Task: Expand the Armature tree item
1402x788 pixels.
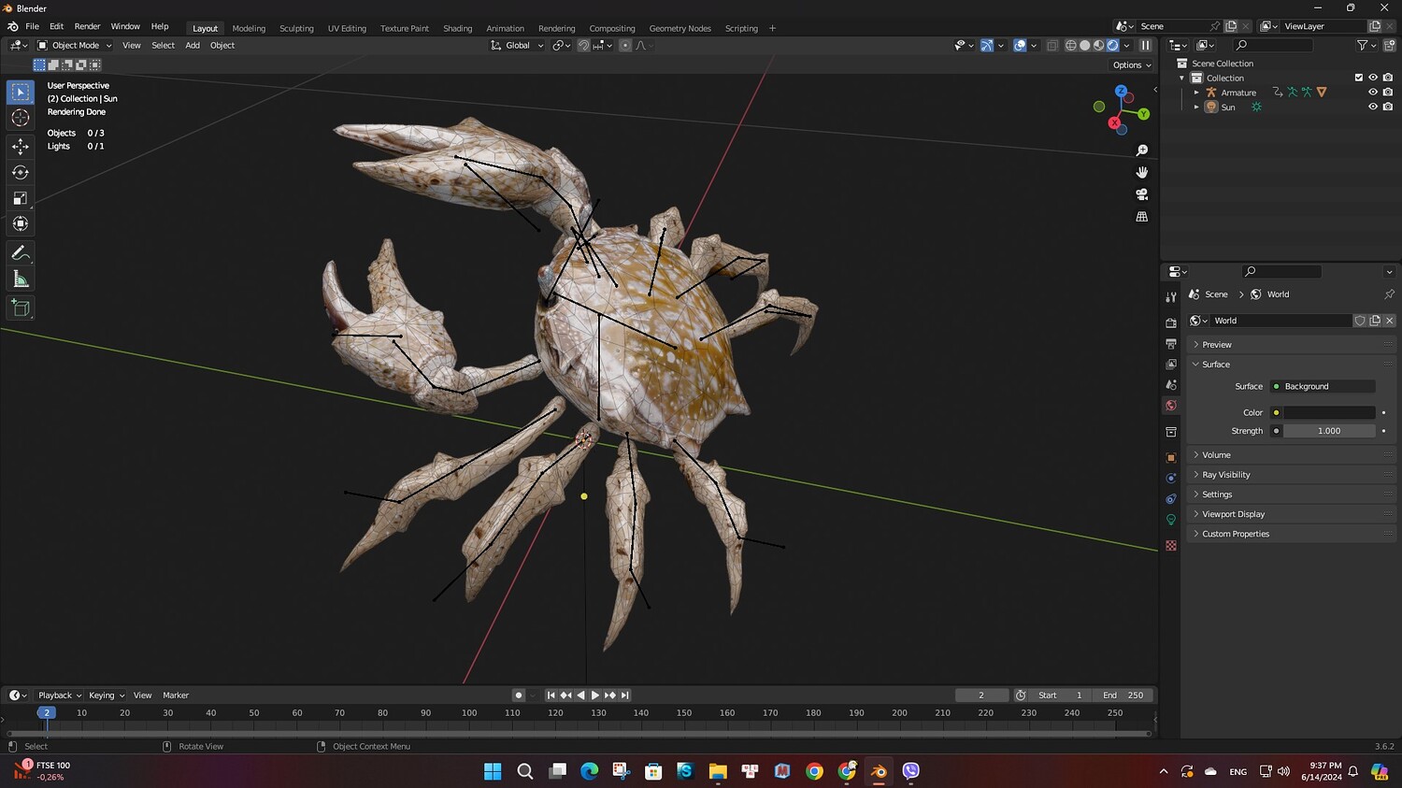Action: click(1196, 93)
